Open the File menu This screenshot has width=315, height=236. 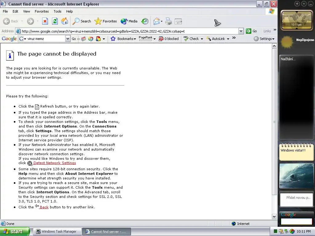coord(5,11)
